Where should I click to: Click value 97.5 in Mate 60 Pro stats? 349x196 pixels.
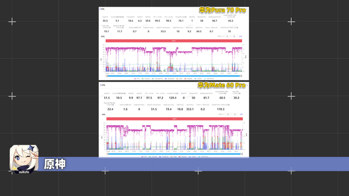pyautogui.click(x=149, y=98)
